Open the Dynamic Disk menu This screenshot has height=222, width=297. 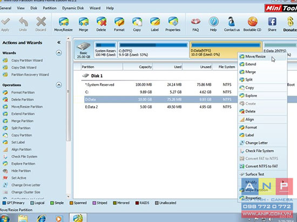point(73,8)
